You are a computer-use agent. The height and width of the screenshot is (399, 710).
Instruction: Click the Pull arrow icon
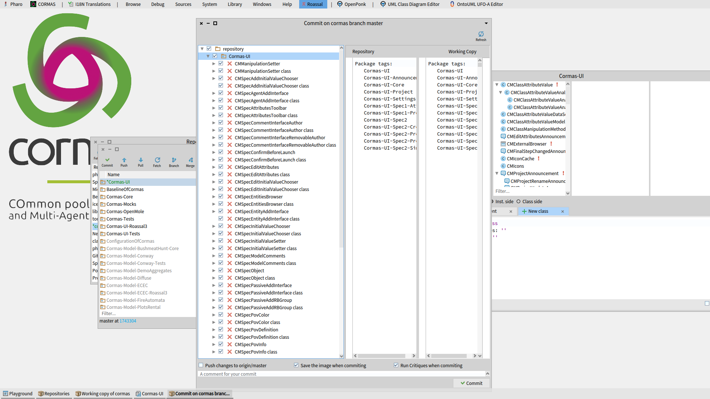coord(141,160)
